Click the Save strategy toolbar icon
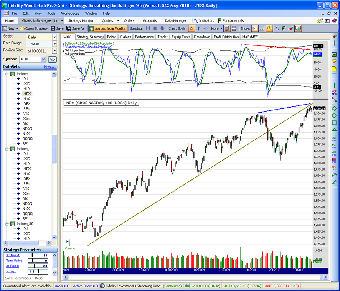340x291 pixels. click(x=57, y=28)
